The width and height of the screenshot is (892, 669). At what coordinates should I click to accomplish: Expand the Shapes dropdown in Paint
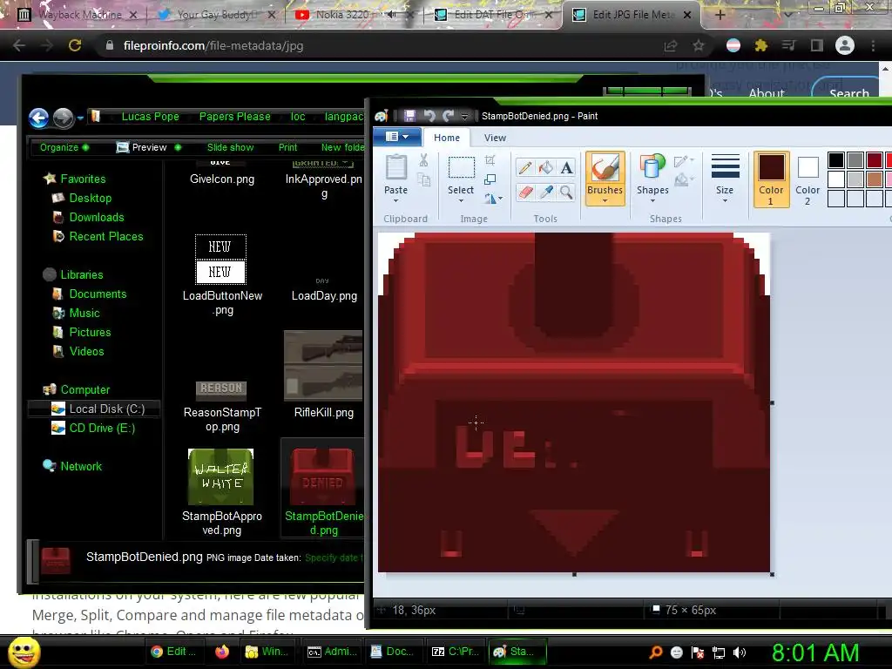(652, 200)
